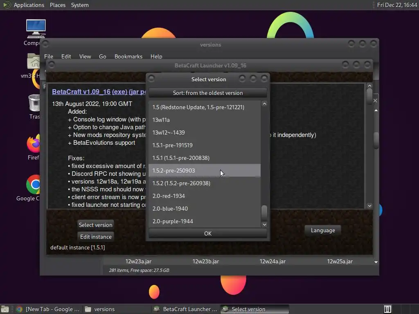
Task: Click the versions window scroll up arrow
Action: pos(376,110)
